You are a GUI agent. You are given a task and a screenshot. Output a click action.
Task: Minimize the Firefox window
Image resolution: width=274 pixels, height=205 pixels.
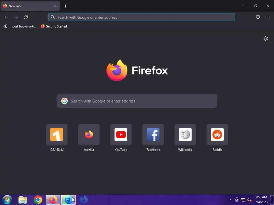tap(243, 6)
